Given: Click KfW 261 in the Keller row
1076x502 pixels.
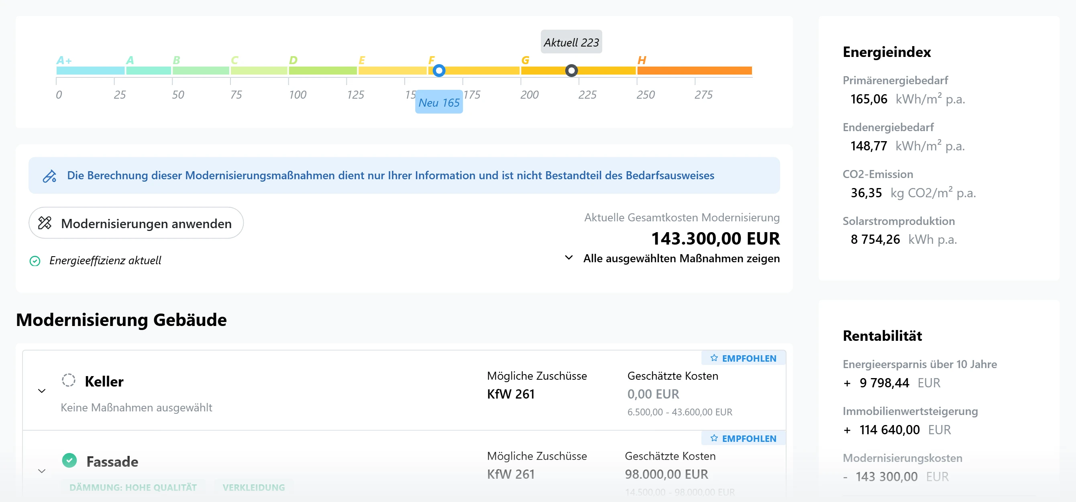Looking at the screenshot, I should click(x=510, y=394).
